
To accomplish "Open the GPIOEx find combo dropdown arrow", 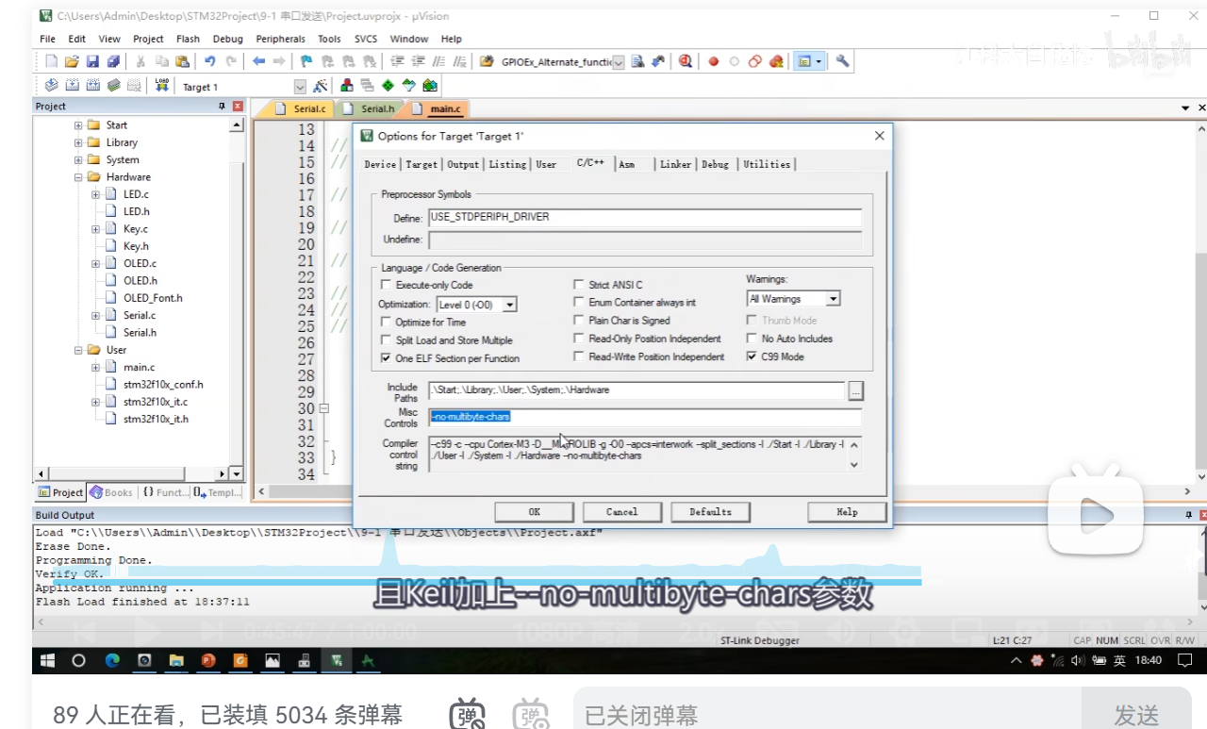I will (619, 62).
